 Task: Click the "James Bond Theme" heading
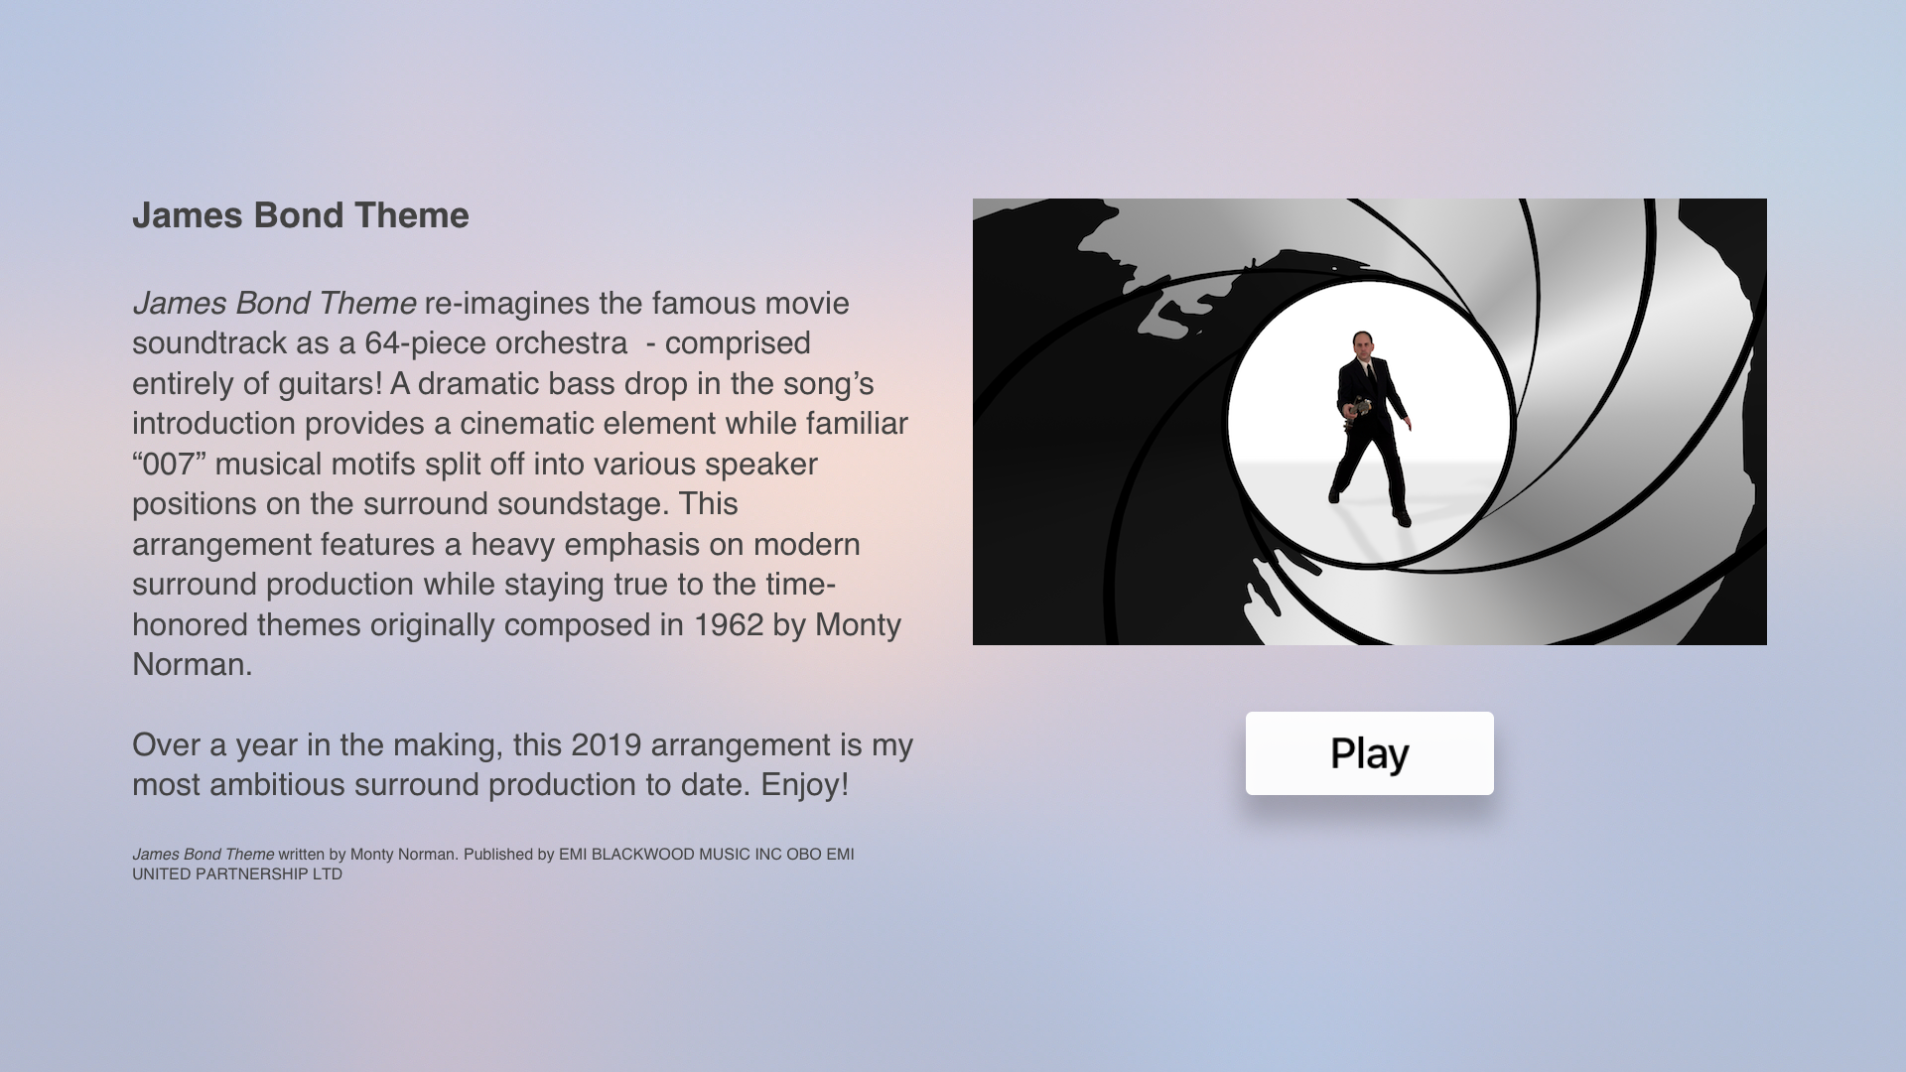[x=301, y=215]
